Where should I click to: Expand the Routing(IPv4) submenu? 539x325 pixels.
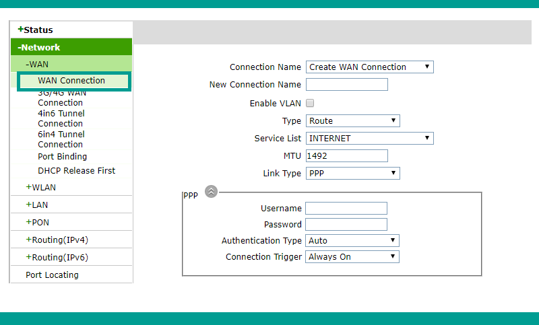[57, 240]
